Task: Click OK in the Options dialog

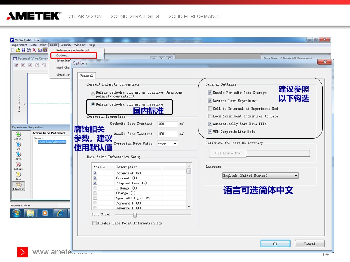Action: coord(276,244)
